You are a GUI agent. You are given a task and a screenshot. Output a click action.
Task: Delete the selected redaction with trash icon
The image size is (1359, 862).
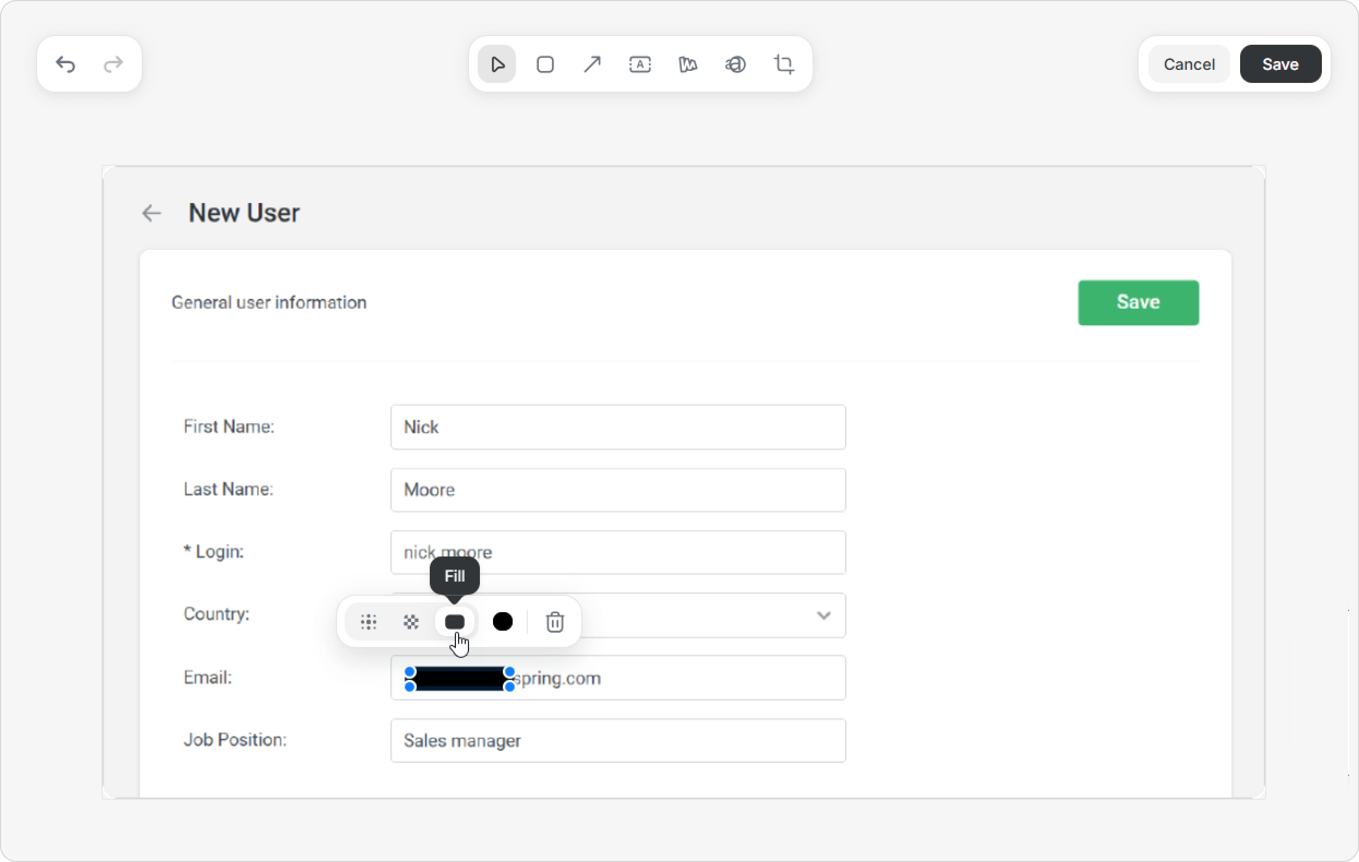click(x=555, y=621)
